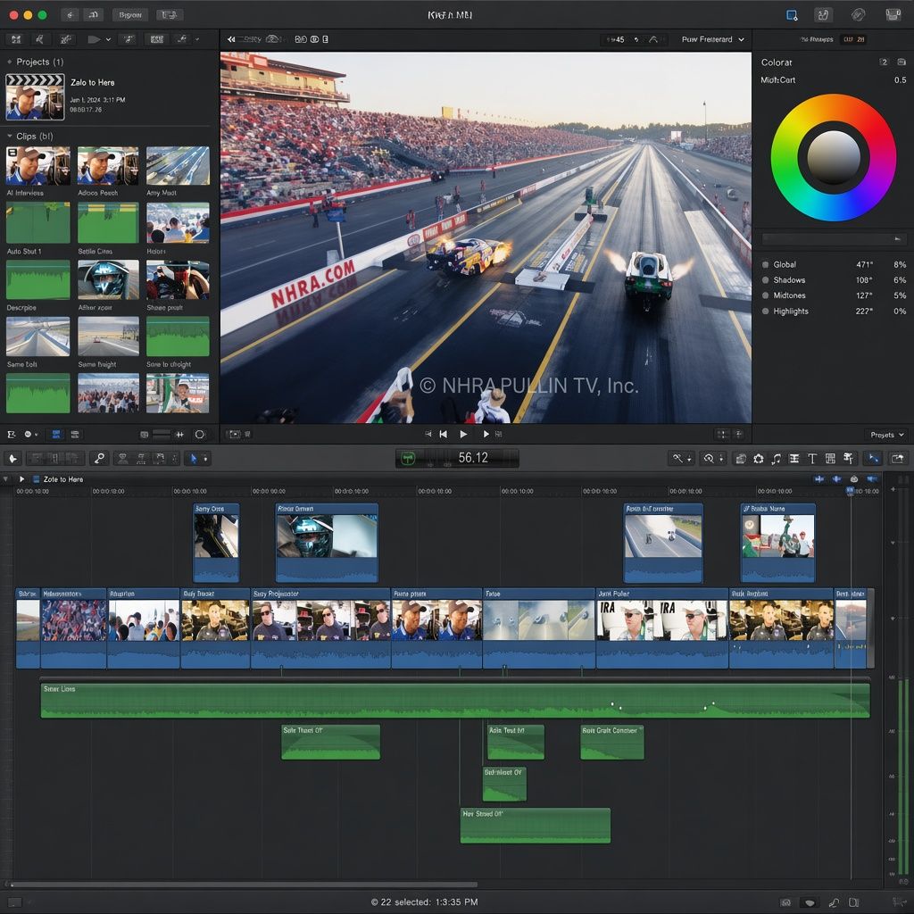Open the Zalo to Here project
Viewport: 914px width, 914px height.
click(35, 96)
